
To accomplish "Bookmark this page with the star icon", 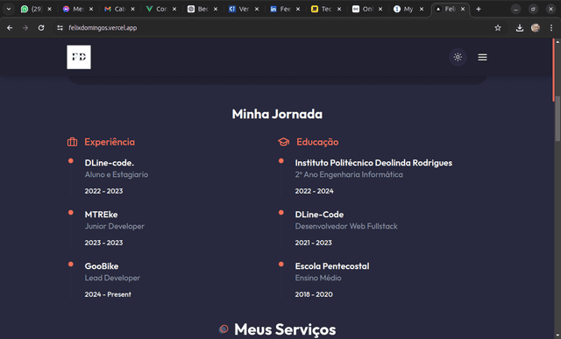I will [x=498, y=28].
